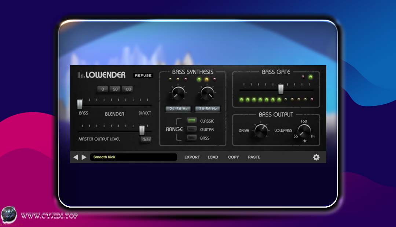Click the next preset arrow
Image resolution: width=396 pixels, height=227 pixels.
(84, 157)
